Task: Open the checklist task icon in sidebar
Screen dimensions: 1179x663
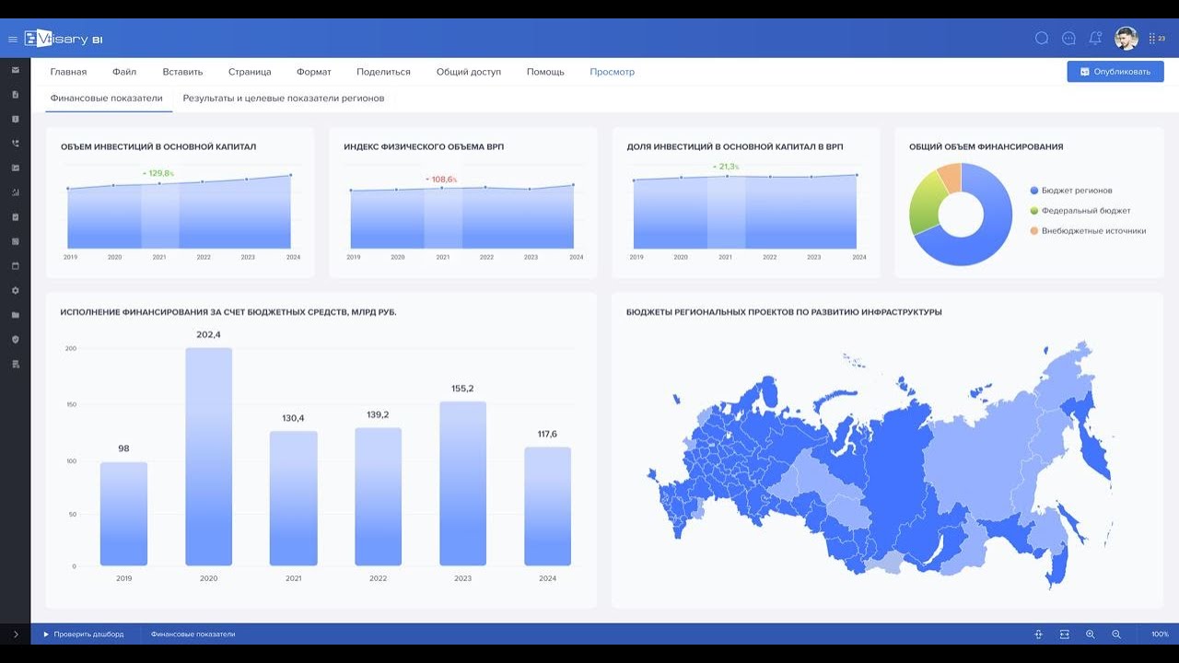Action: pos(16,217)
